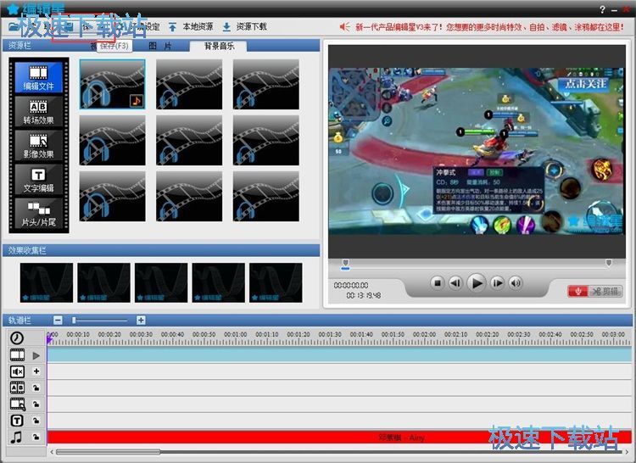636x463 pixels.
Task: Click the 资源下载 download arrow icon
Action: pyautogui.click(x=226, y=27)
